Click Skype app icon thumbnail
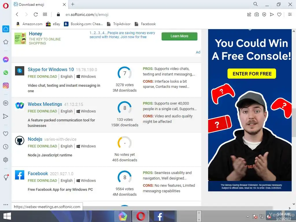The width and height of the screenshot is (296, 222). (x=20, y=71)
